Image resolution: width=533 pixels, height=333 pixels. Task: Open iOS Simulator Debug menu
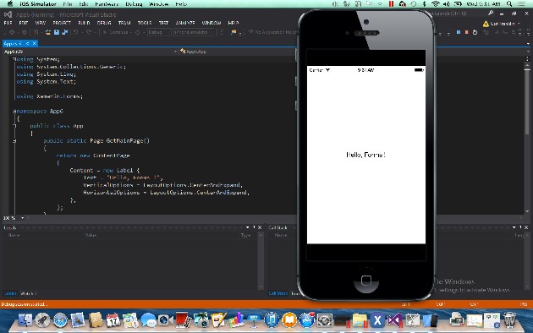(x=134, y=3)
